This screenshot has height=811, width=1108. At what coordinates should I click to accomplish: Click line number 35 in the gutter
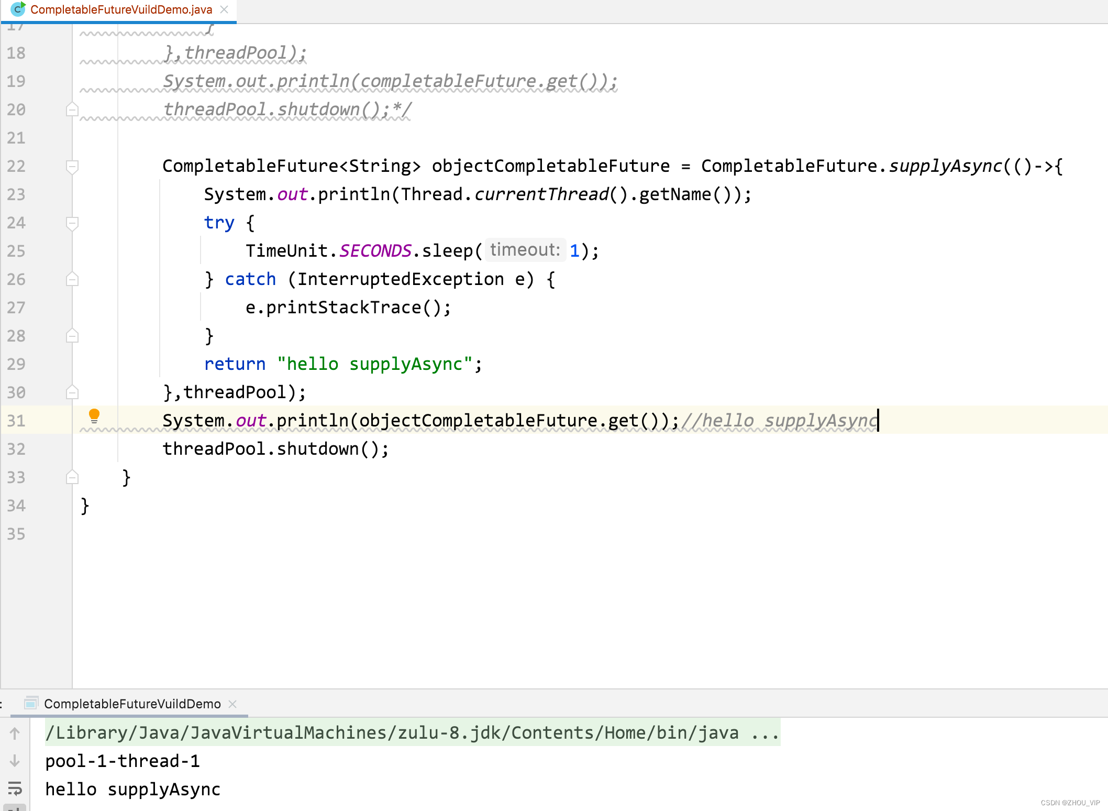16,534
